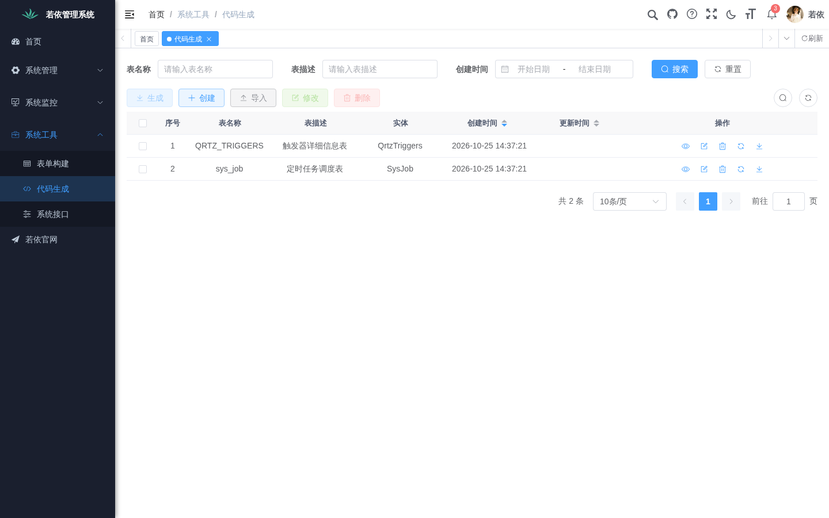Viewport: 829px width, 518px height.
Task: Click the 导入 button
Action: pyautogui.click(x=253, y=98)
